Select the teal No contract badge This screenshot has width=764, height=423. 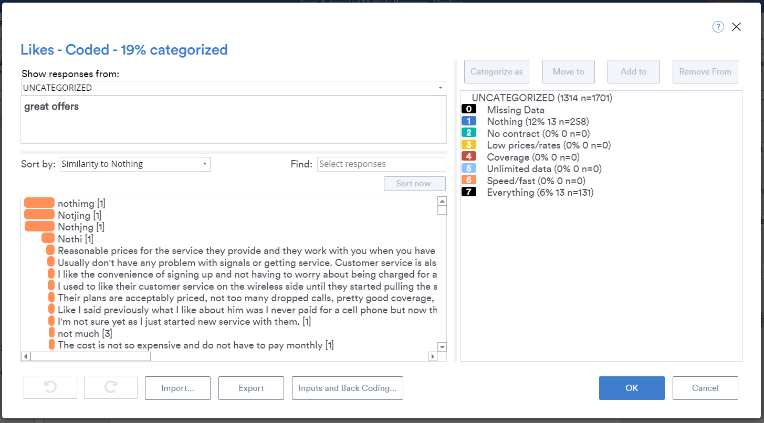click(x=469, y=133)
